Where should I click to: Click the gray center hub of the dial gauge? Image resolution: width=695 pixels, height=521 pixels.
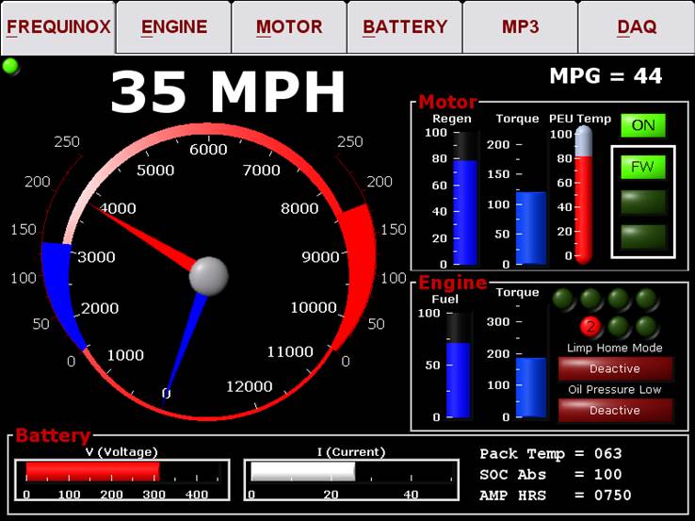208,276
